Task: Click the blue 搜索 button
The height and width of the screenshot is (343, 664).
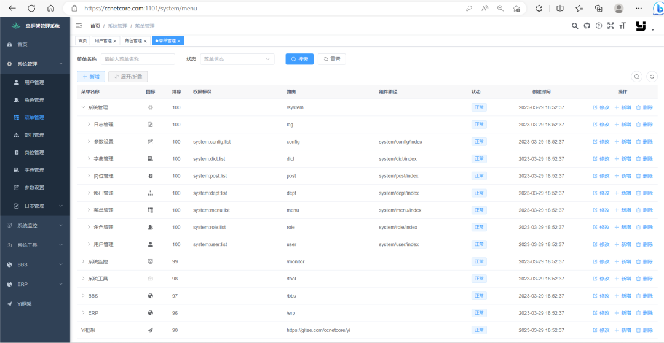Action: [x=299, y=59]
